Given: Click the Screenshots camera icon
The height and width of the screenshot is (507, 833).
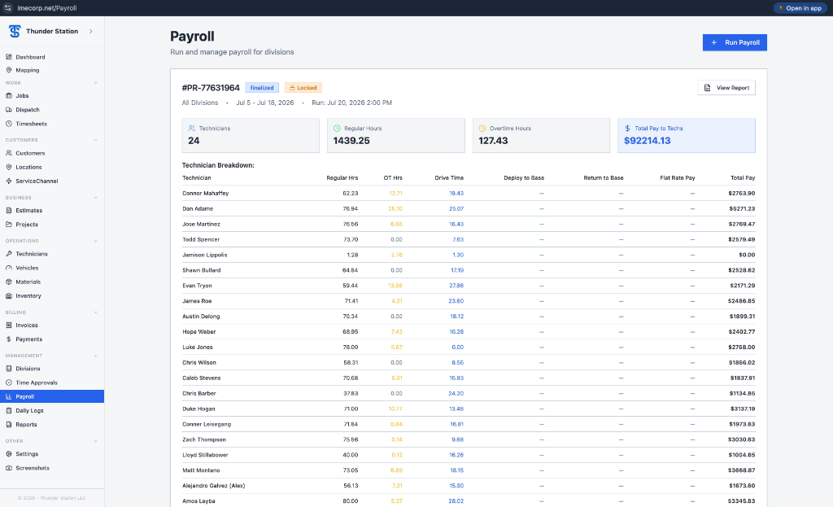Looking at the screenshot, I should pyautogui.click(x=8, y=468).
